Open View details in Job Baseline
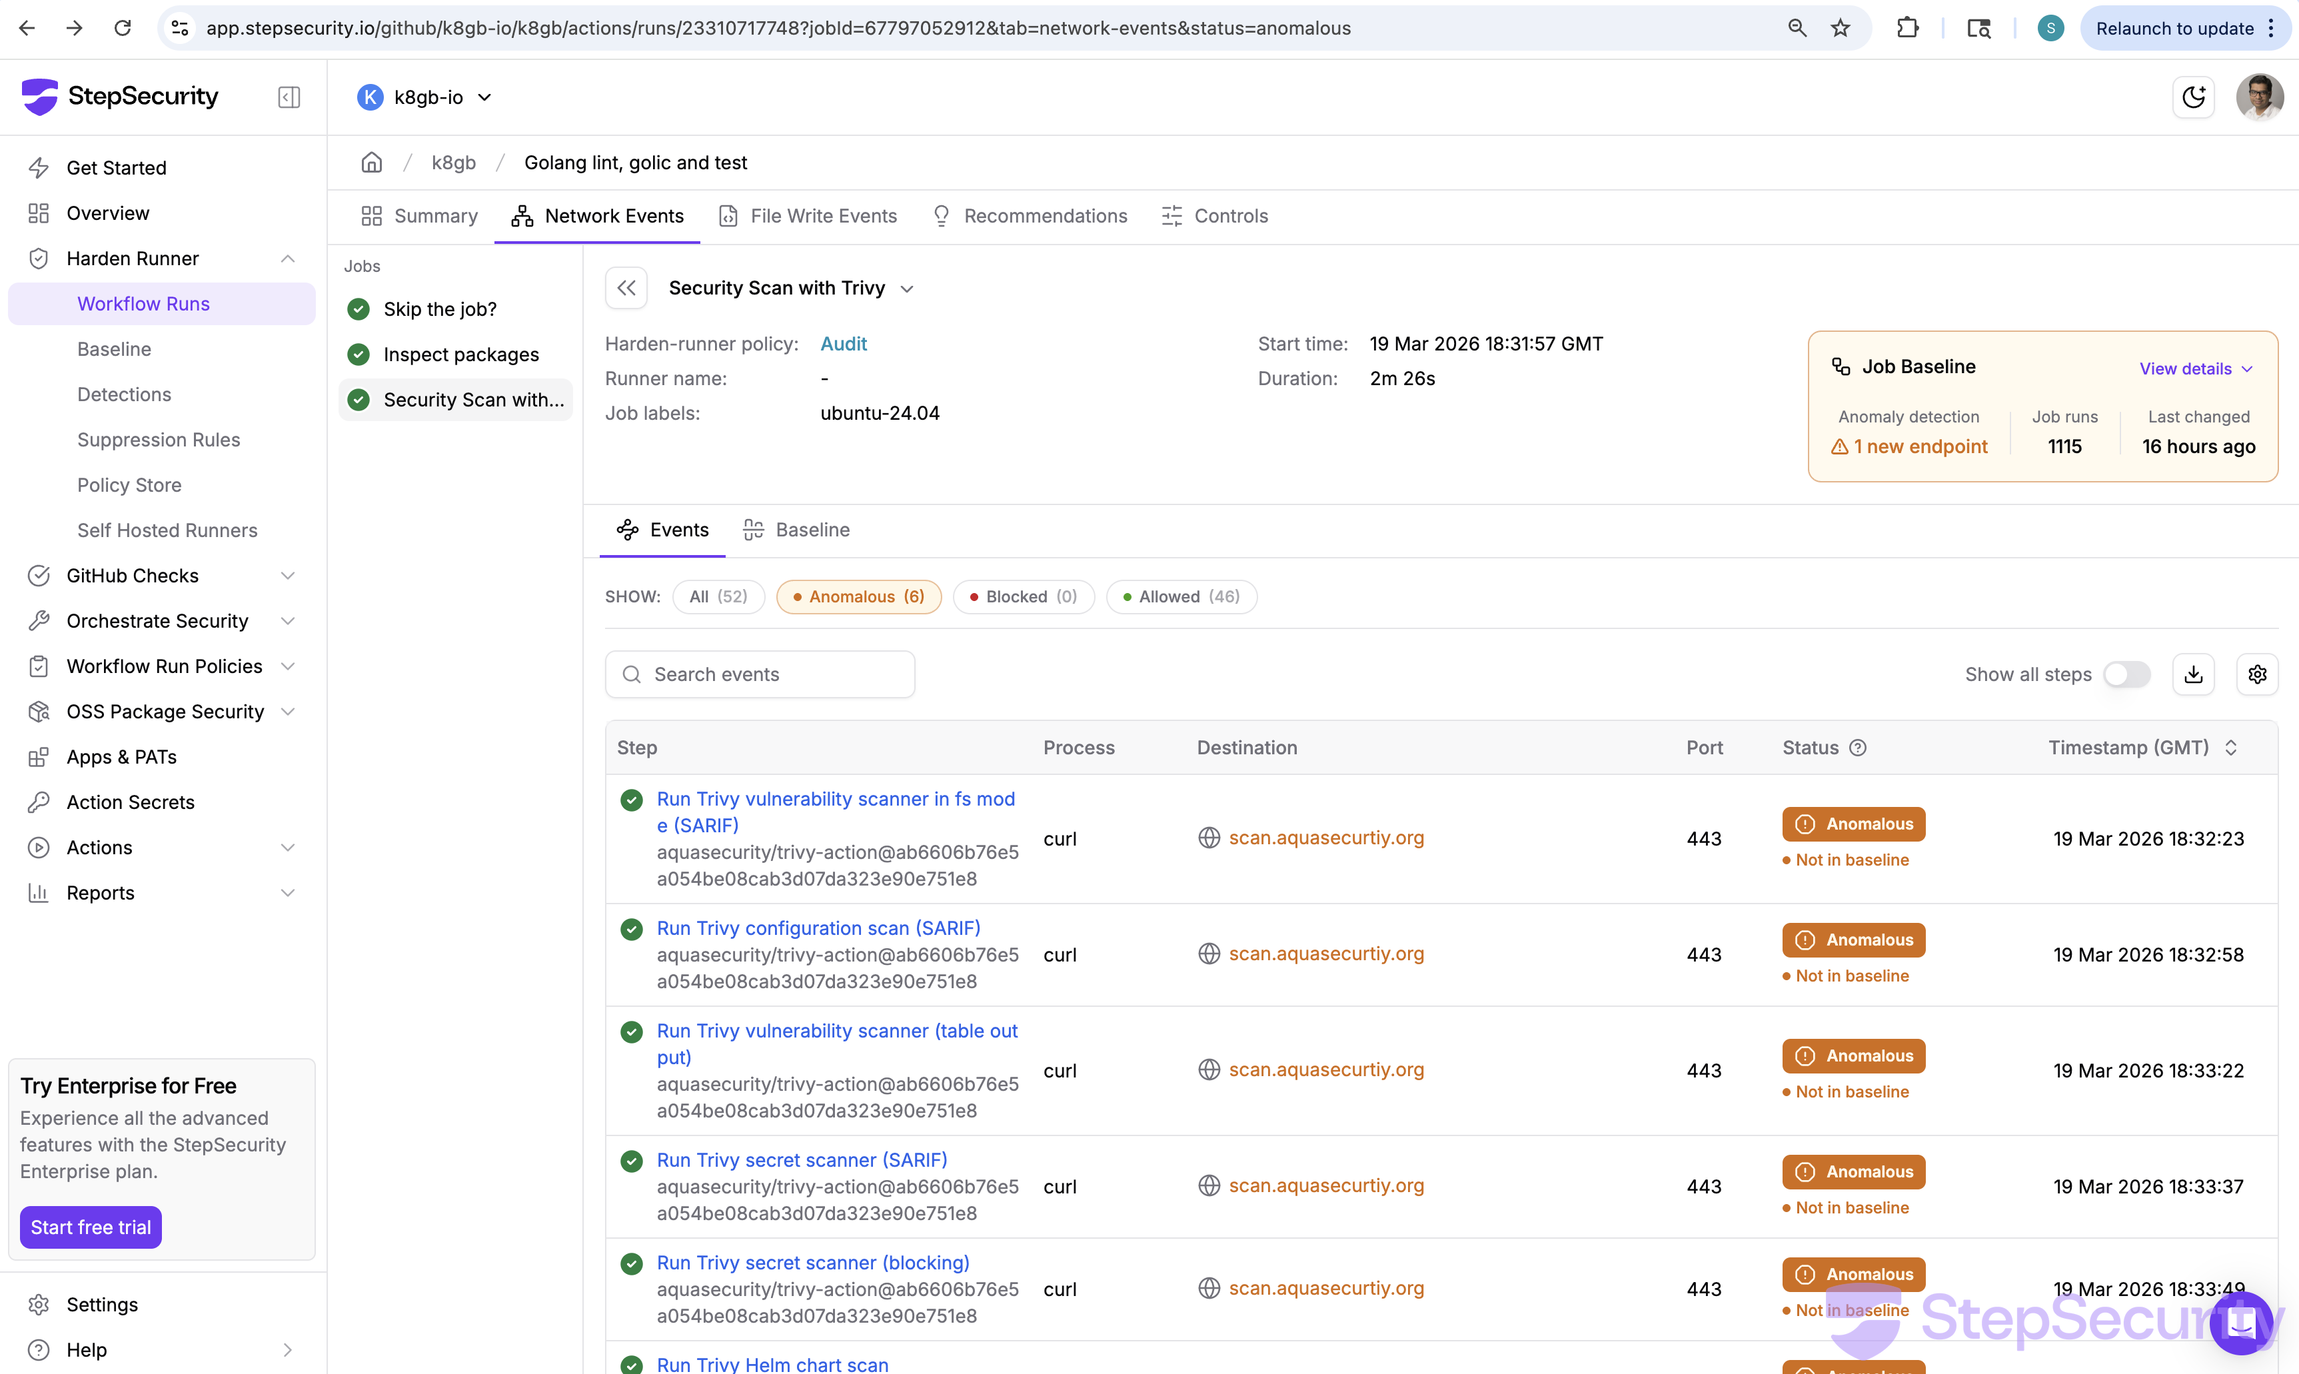This screenshot has height=1374, width=2299. (x=2194, y=368)
